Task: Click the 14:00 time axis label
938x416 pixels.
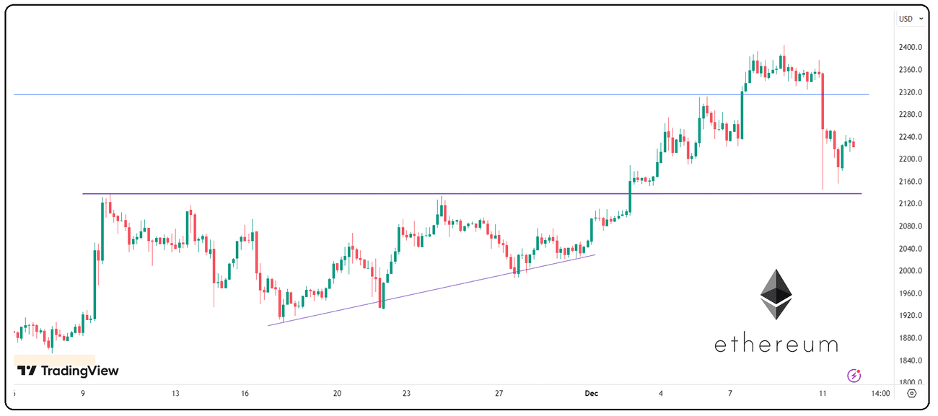Action: pos(880,394)
